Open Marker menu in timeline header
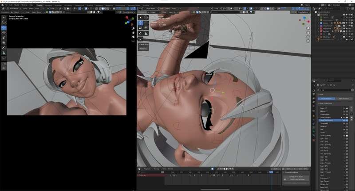The width and height of the screenshot is (355, 191). tap(170, 169)
